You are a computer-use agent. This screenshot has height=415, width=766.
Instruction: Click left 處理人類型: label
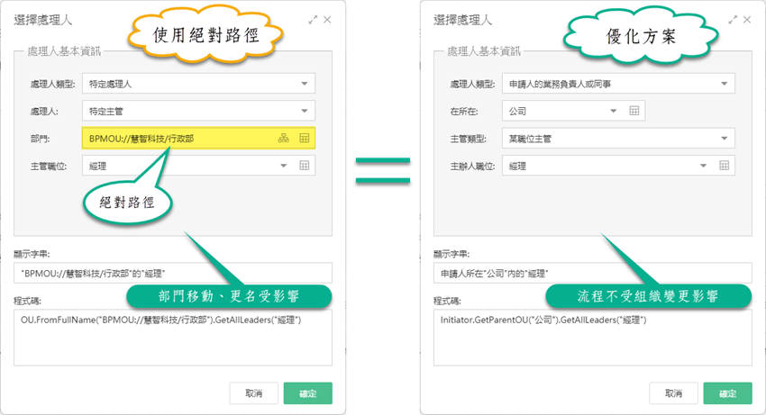tap(53, 84)
